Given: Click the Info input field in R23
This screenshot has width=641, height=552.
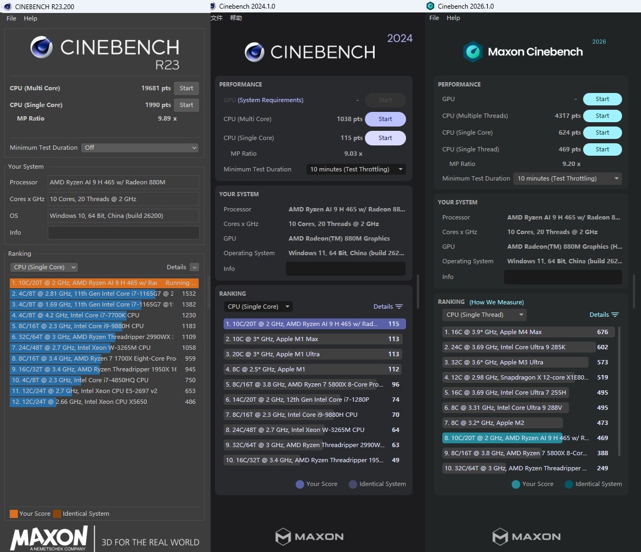Looking at the screenshot, I should click(123, 232).
